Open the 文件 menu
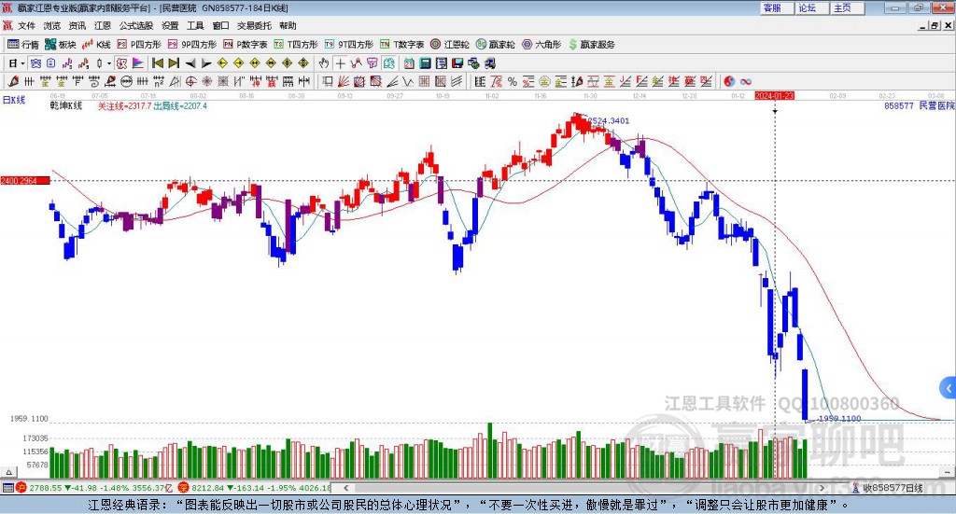The width and height of the screenshot is (956, 514). click(26, 25)
